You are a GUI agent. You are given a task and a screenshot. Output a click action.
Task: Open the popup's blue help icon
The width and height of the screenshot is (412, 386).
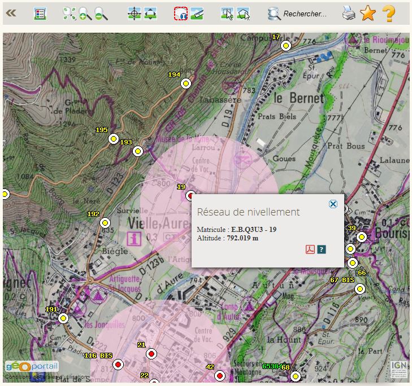point(322,249)
